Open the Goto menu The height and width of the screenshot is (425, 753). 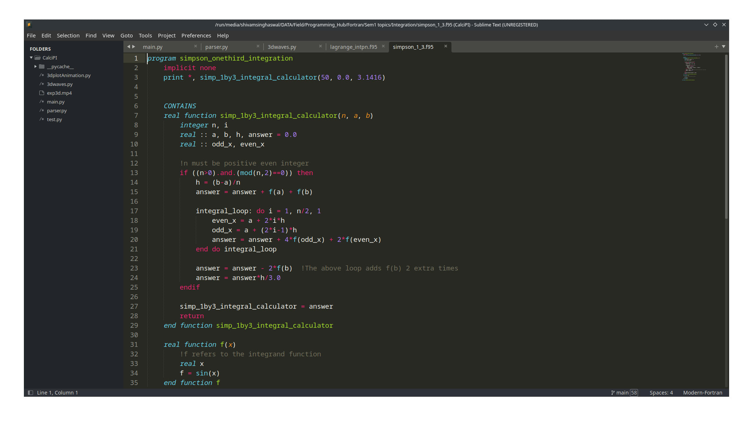click(126, 36)
